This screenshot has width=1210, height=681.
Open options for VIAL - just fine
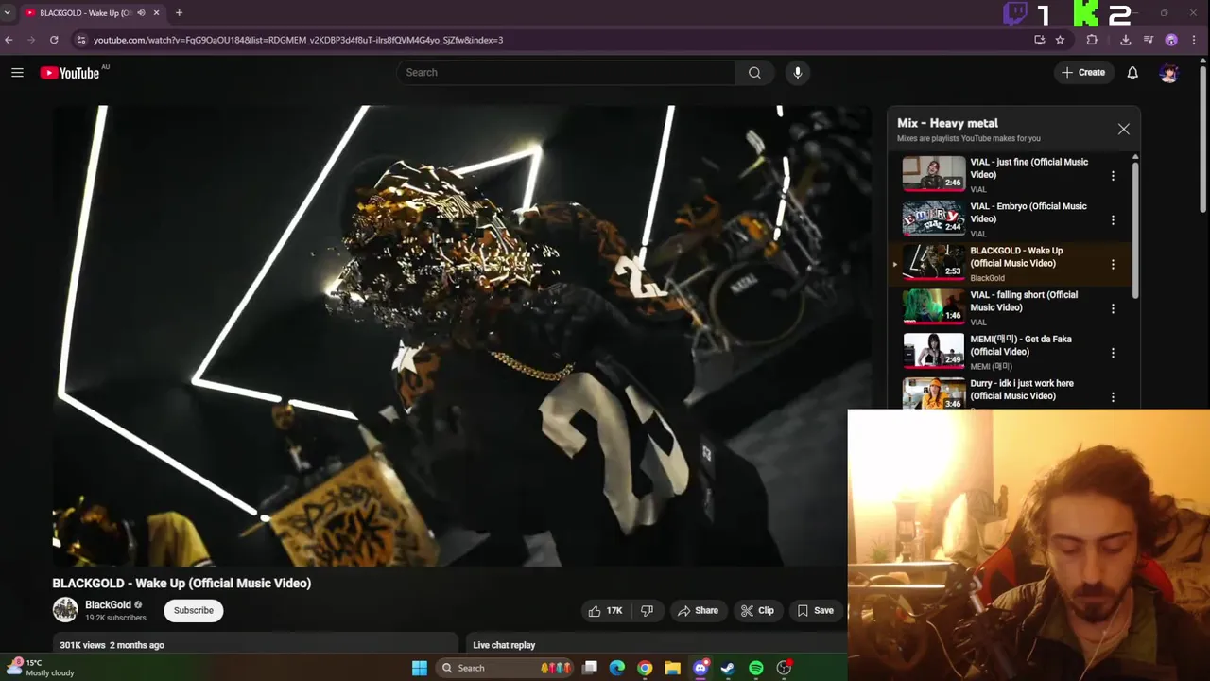coord(1113,176)
